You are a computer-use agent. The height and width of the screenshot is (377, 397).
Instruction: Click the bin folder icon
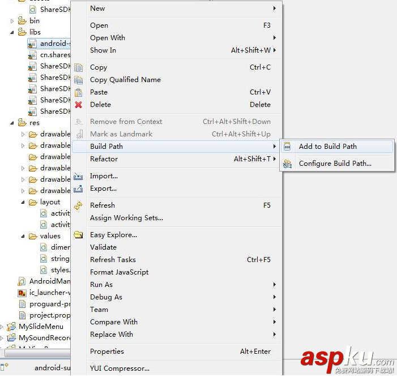22,21
